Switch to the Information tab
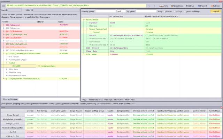Screen dimensions: 223x139 118,99
